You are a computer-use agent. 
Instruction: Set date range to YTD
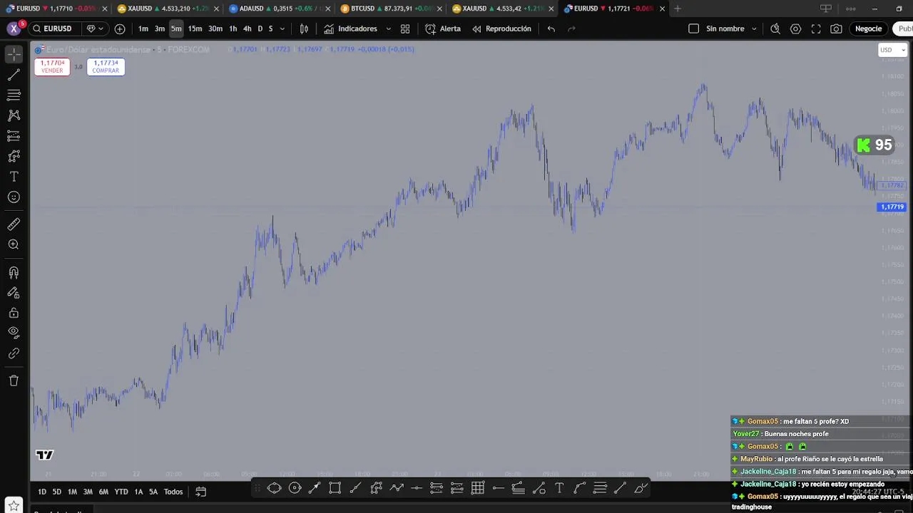(x=121, y=492)
